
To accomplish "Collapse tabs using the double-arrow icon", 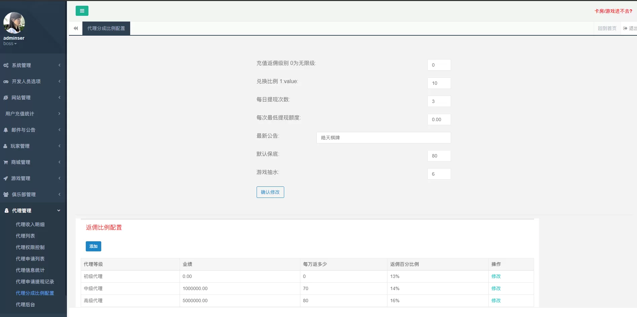I will point(75,28).
